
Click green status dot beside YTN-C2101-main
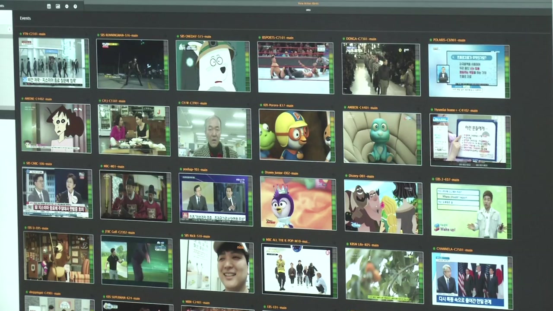coord(20,34)
